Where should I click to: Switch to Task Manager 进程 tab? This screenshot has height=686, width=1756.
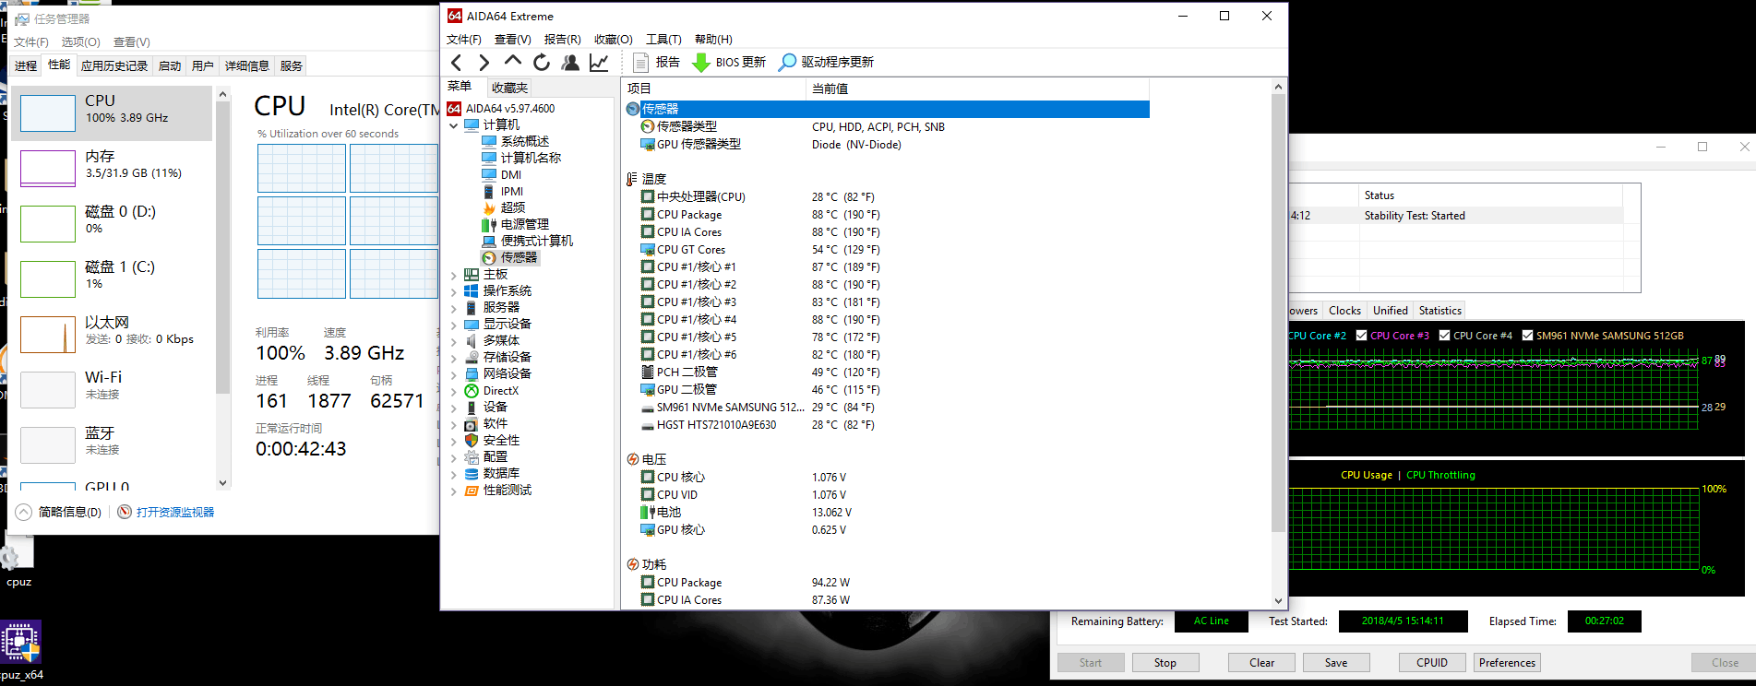tap(26, 65)
